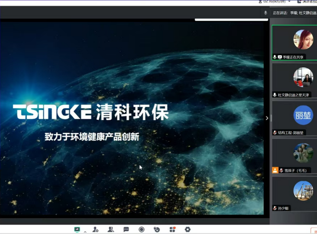317x234 pixels.
Task: Open the invite participant icon
Action: pos(96,230)
